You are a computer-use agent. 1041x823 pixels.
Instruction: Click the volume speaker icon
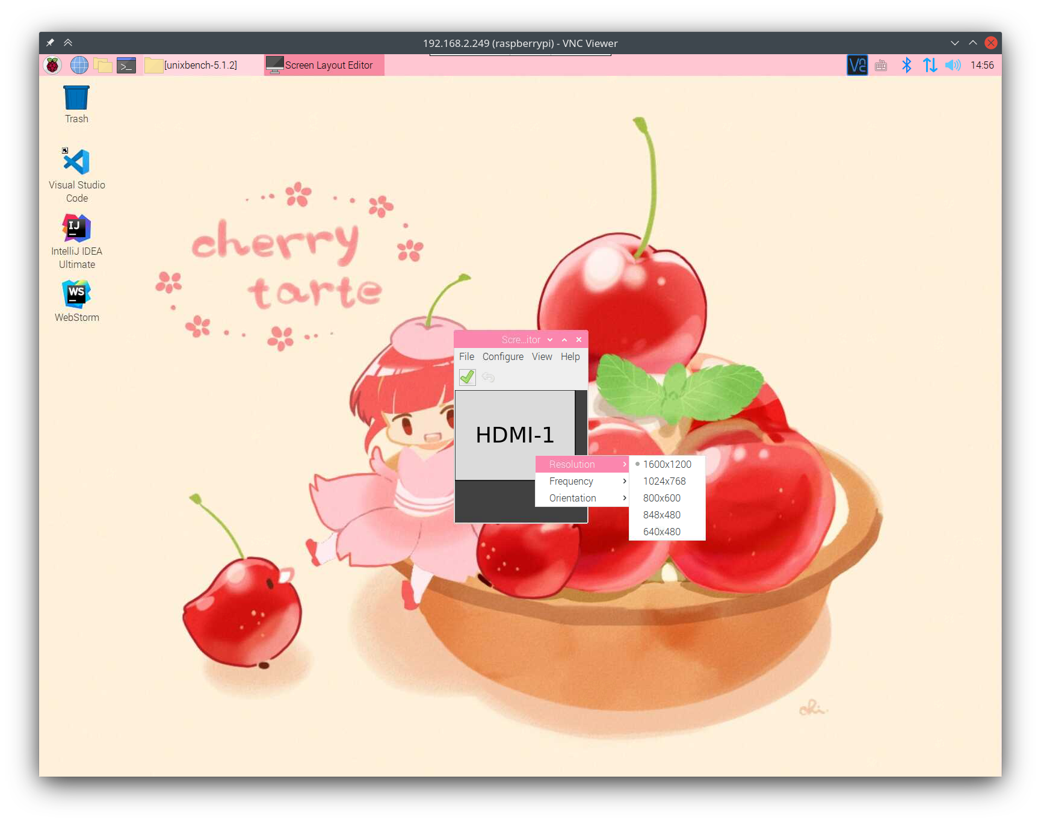pyautogui.click(x=953, y=65)
